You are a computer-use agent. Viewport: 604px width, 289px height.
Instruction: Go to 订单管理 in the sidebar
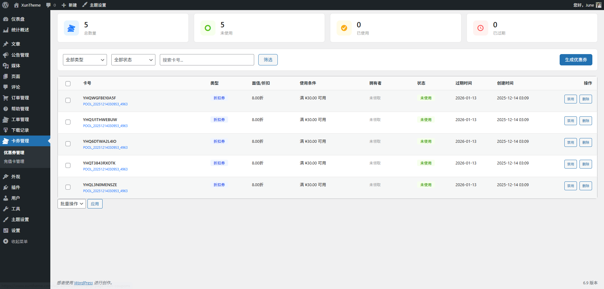tap(20, 98)
